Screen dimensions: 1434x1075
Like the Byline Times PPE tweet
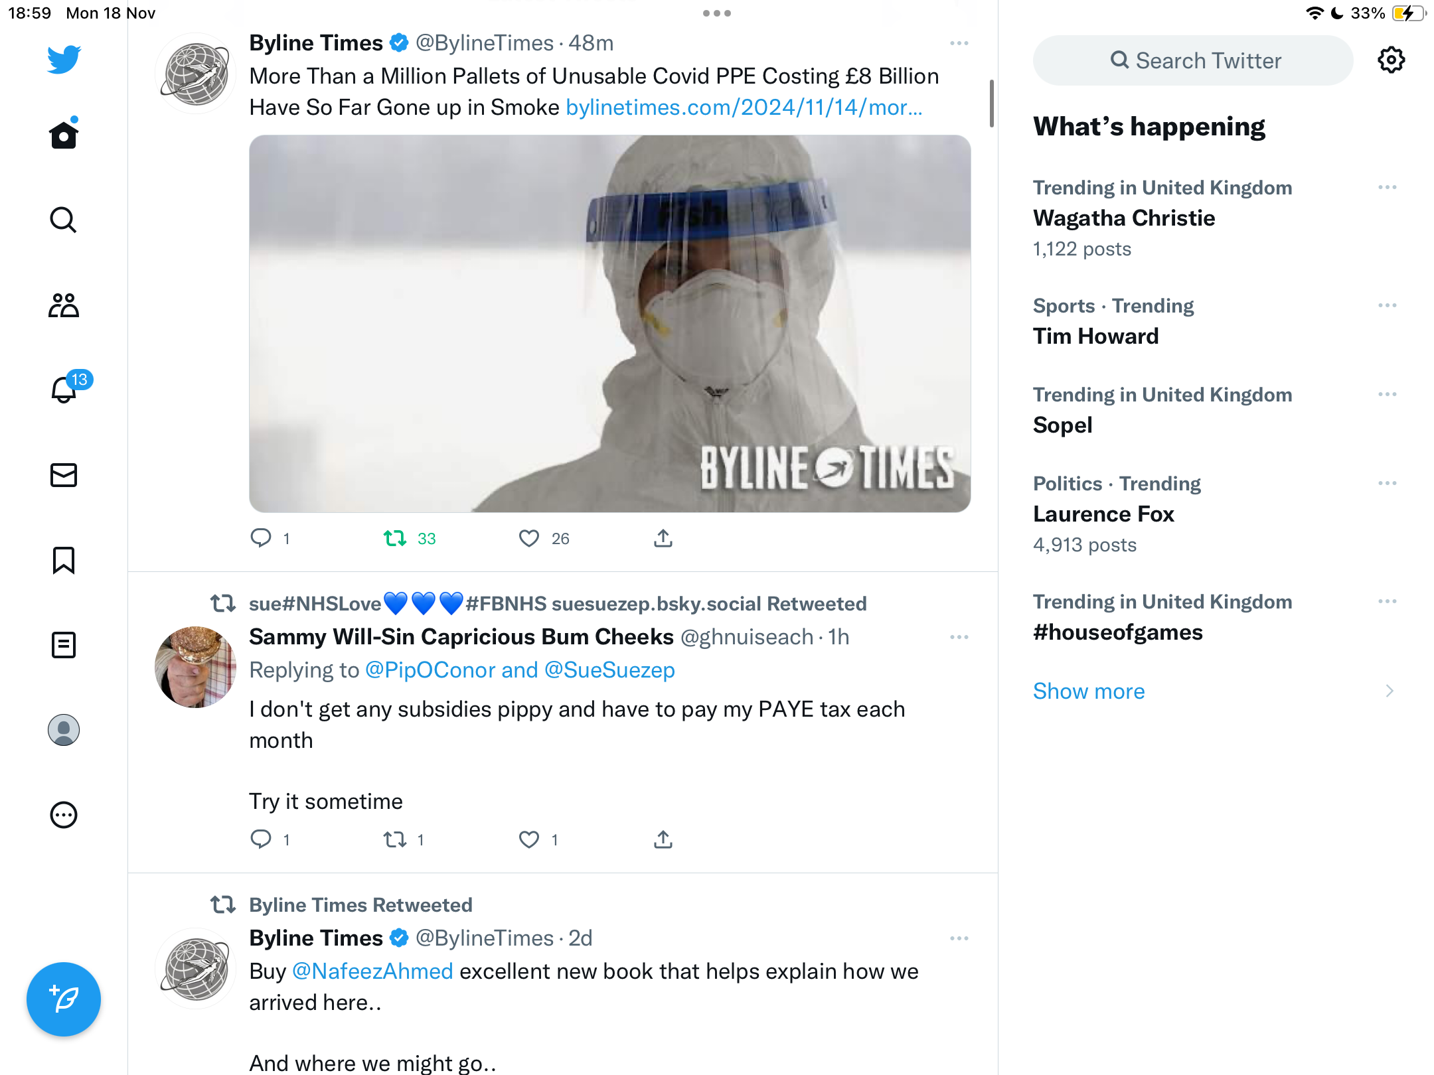tap(529, 538)
